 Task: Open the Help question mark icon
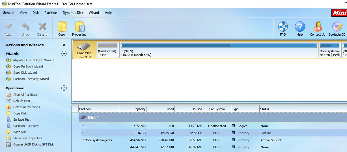click(x=300, y=27)
